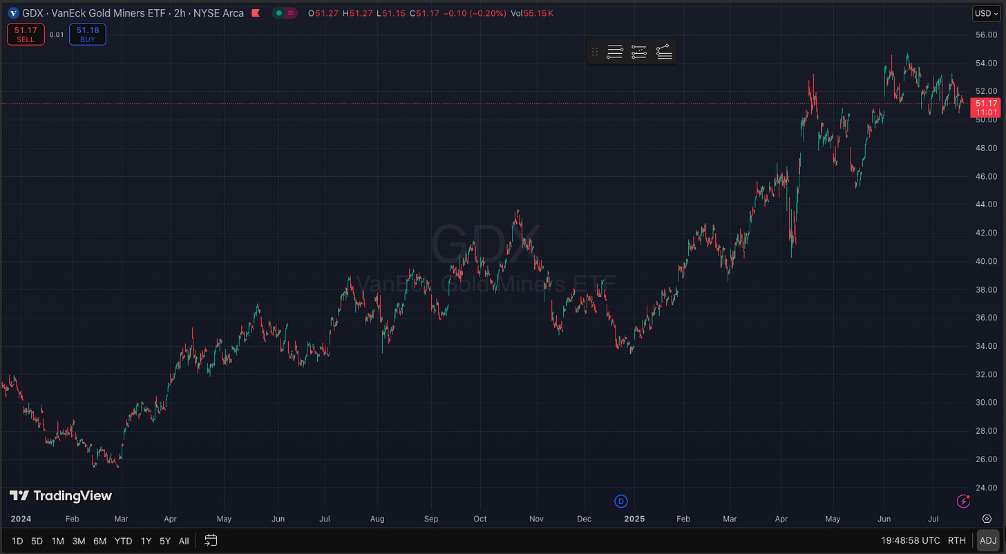Viewport: 1006px width, 554px height.
Task: Click the TradingView logo
Action: 61,496
